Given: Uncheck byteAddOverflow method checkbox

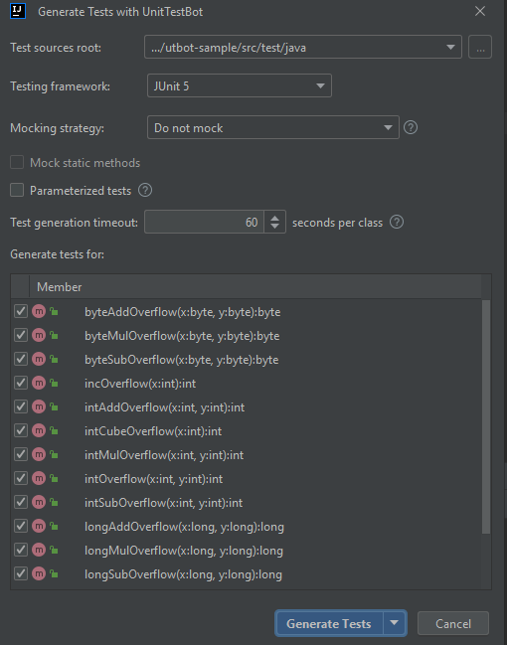Looking at the screenshot, I should [x=21, y=311].
